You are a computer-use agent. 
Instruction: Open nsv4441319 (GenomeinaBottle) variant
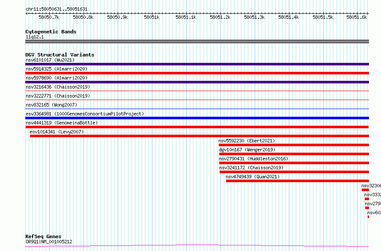pyautogui.click(x=62, y=123)
